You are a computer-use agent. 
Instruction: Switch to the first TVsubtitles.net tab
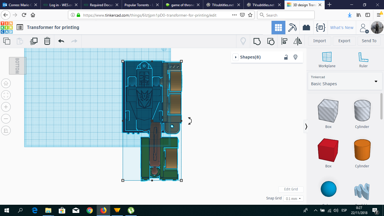pos(224,5)
